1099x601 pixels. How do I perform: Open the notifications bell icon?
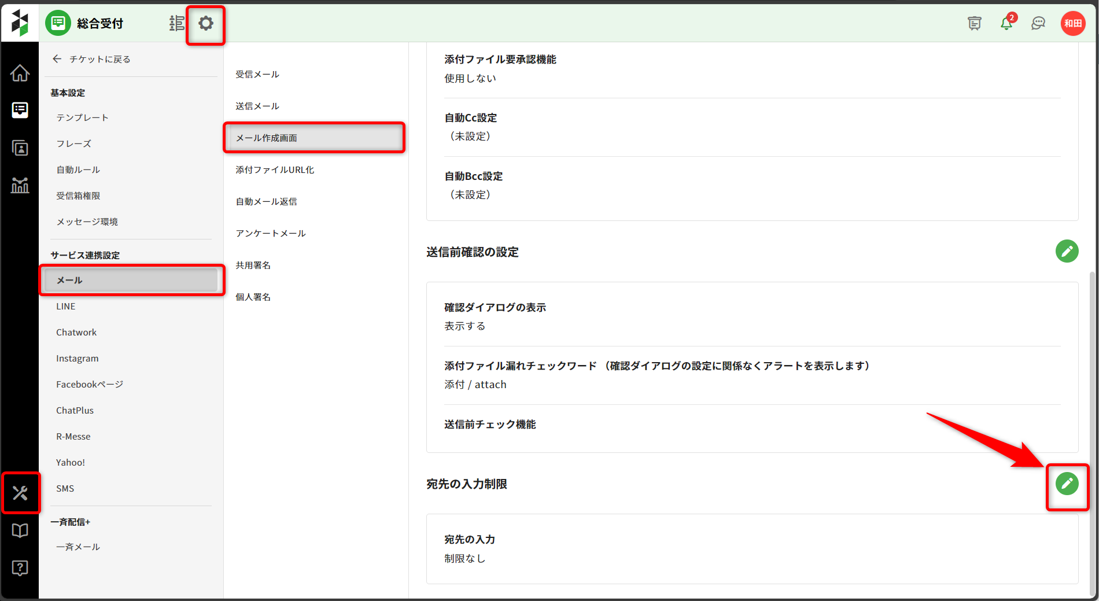(x=1006, y=23)
